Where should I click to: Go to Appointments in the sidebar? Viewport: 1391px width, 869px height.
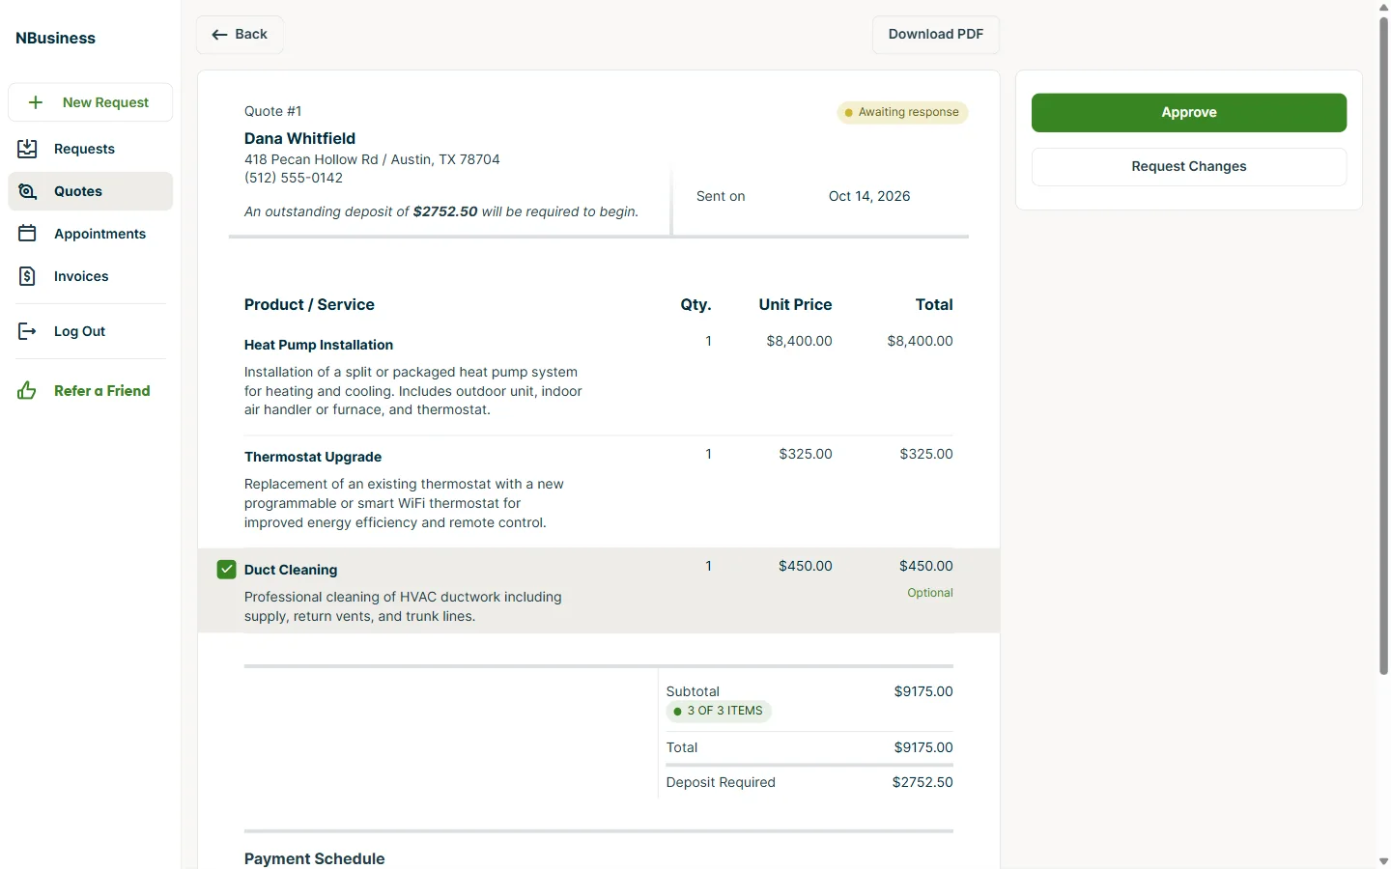[90, 234]
